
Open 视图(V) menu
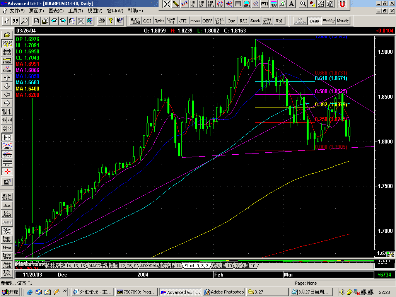click(x=95, y=11)
